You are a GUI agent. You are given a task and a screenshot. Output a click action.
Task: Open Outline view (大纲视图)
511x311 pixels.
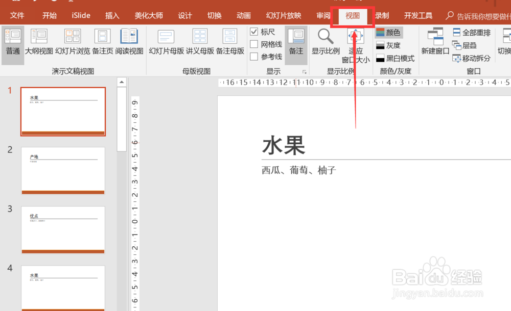(x=39, y=42)
